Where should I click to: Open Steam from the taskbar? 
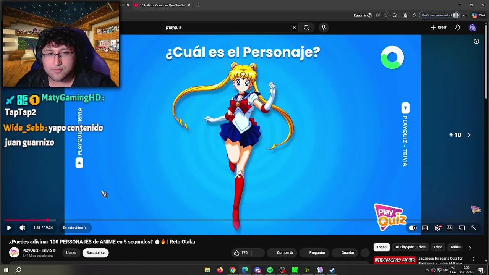[x=332, y=270]
